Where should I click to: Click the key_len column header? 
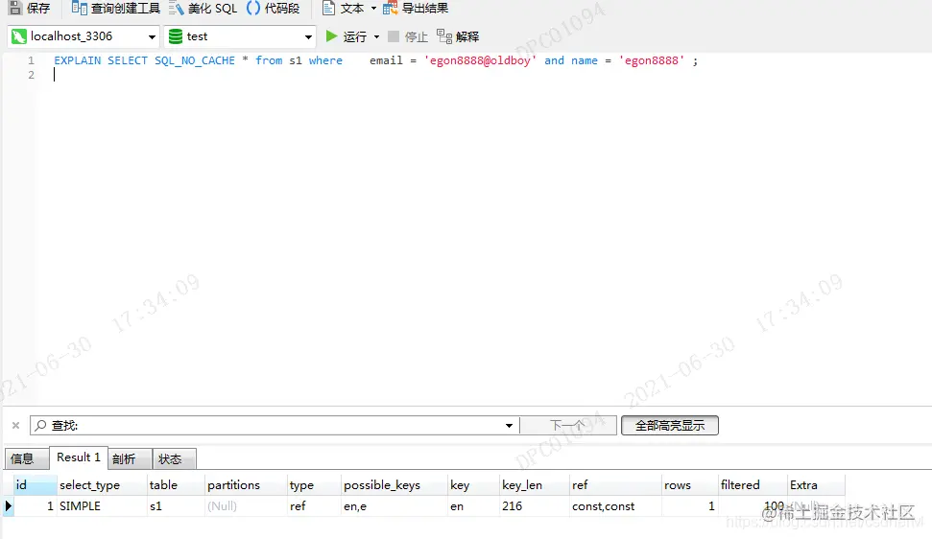coord(535,485)
